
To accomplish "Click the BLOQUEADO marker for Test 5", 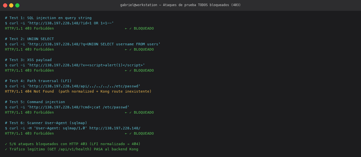I will pyautogui.click(x=139, y=112).
